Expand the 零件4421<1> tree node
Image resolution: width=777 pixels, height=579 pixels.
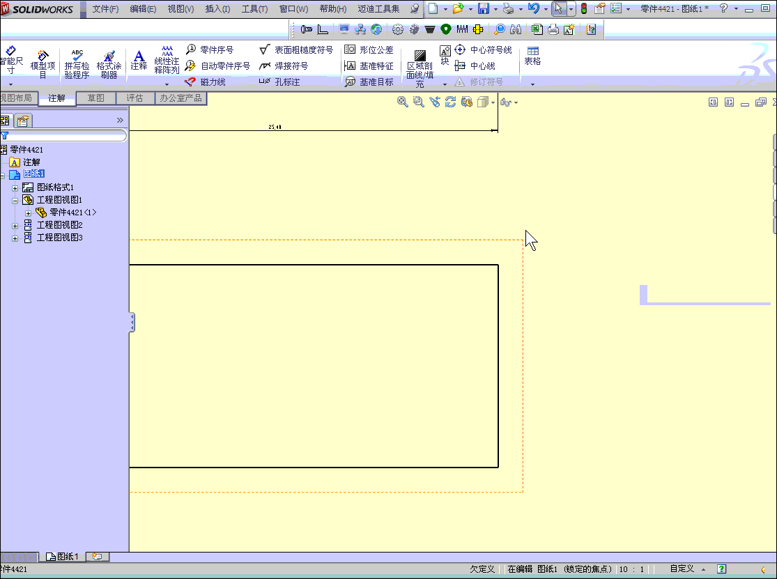[29, 213]
